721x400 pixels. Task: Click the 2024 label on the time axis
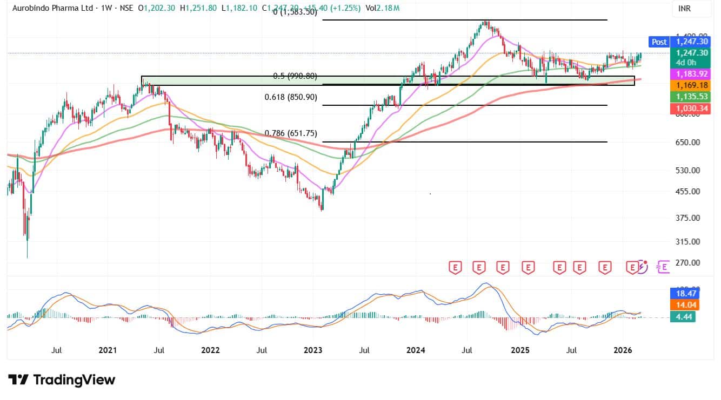[x=417, y=350]
